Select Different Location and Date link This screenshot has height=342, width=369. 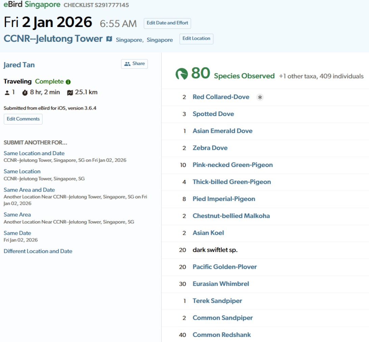(38, 251)
